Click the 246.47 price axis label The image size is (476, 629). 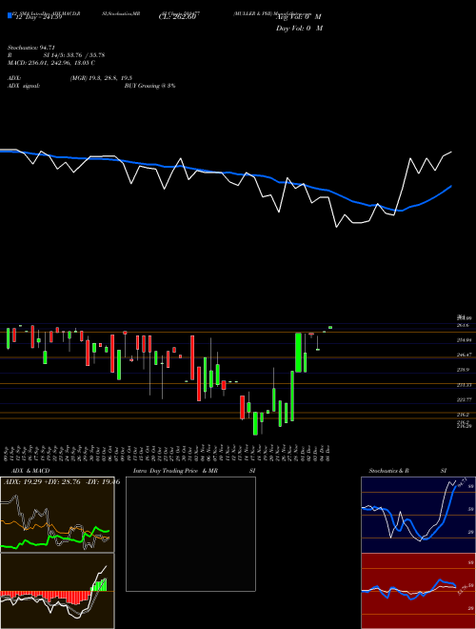[464, 355]
